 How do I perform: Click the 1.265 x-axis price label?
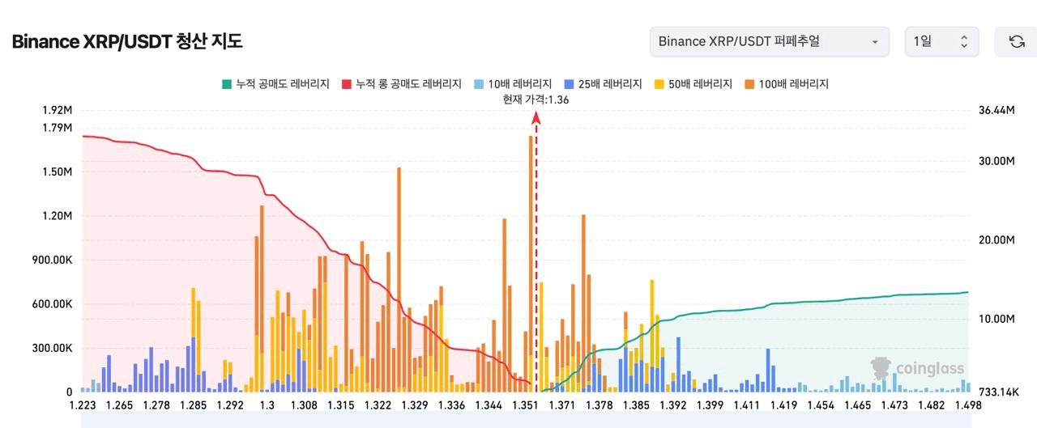119,405
